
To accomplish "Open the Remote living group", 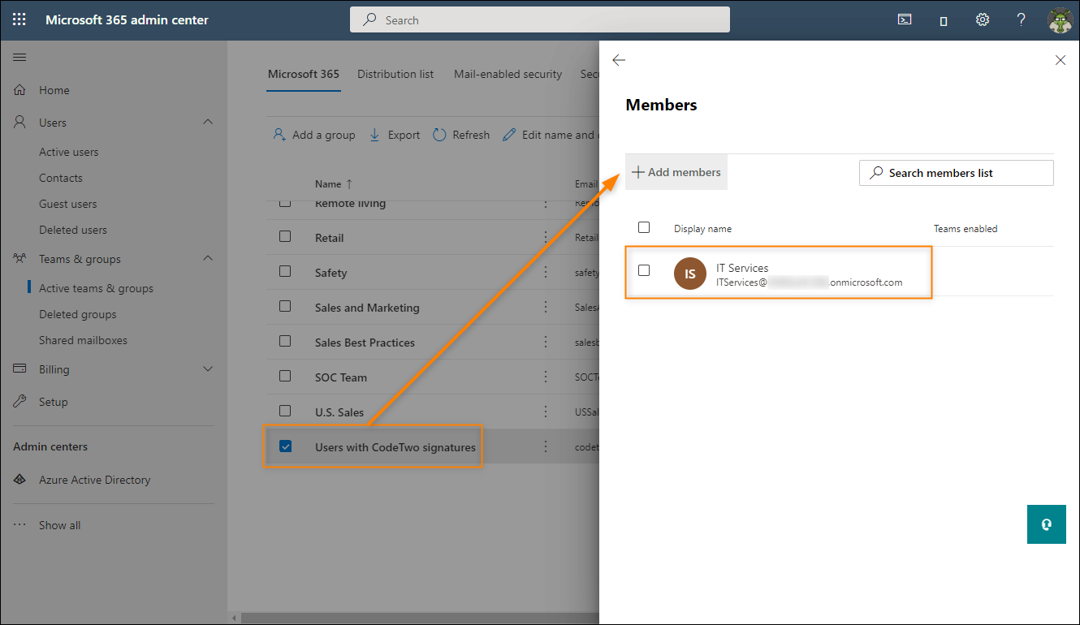I will click(350, 204).
